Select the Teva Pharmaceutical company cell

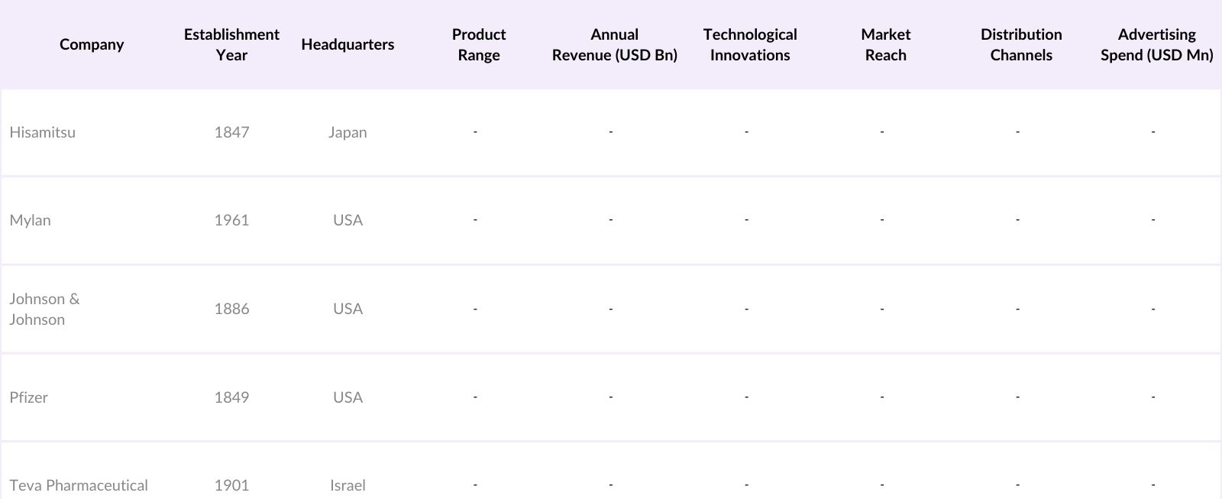tap(79, 485)
